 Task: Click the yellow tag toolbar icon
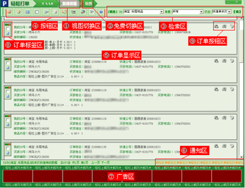point(18,12)
